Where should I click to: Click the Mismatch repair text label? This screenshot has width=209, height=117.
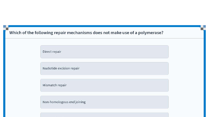point(55,85)
